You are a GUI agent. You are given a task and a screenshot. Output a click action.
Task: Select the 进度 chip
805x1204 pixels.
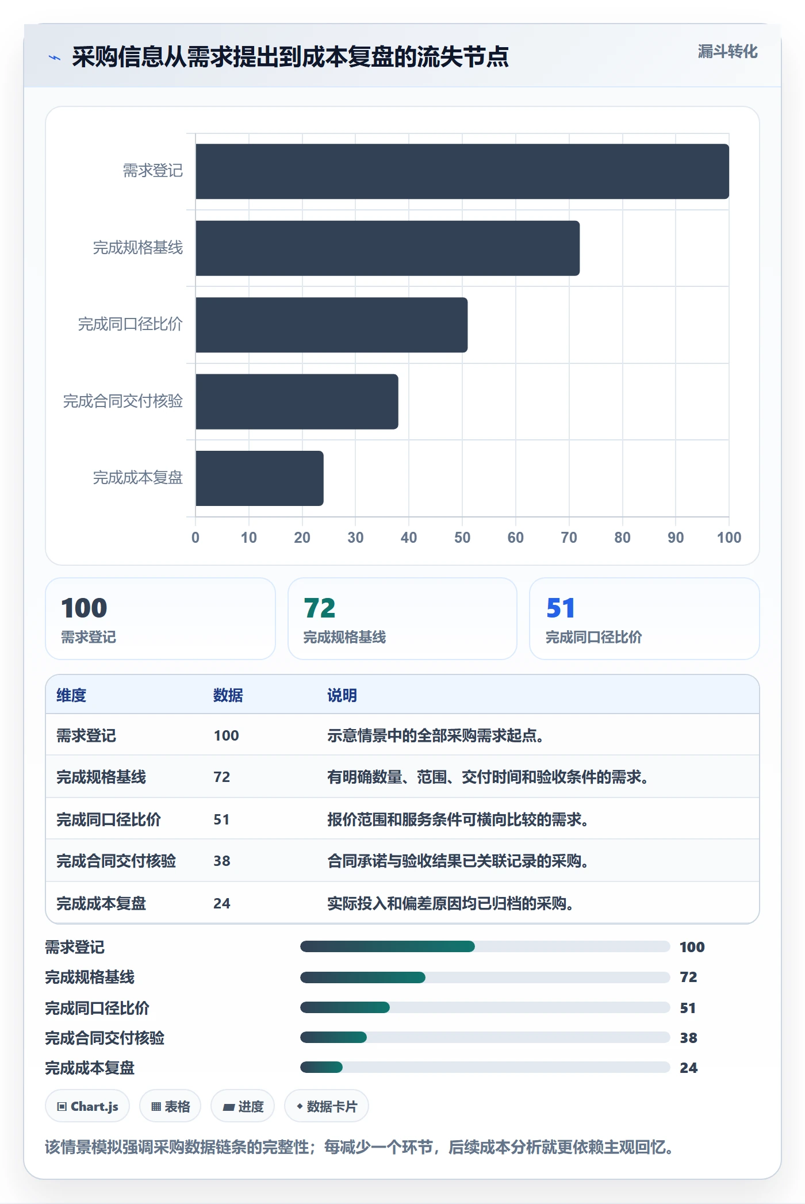(243, 1106)
